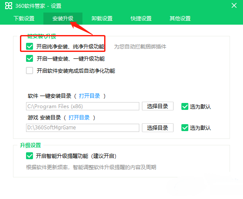
Task: Open the 游戏安装目录 打开目录 link
Action: (79, 118)
